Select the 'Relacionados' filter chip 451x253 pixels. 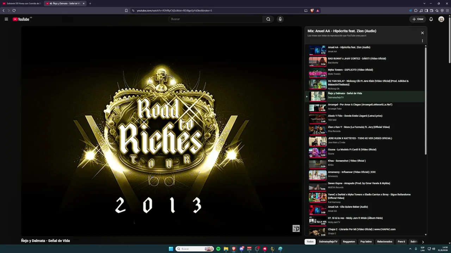(385, 242)
